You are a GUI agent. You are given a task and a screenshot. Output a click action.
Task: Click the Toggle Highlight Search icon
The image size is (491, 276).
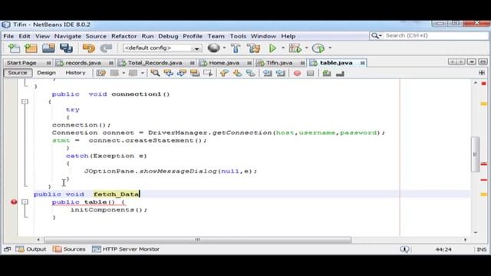click(x=194, y=74)
